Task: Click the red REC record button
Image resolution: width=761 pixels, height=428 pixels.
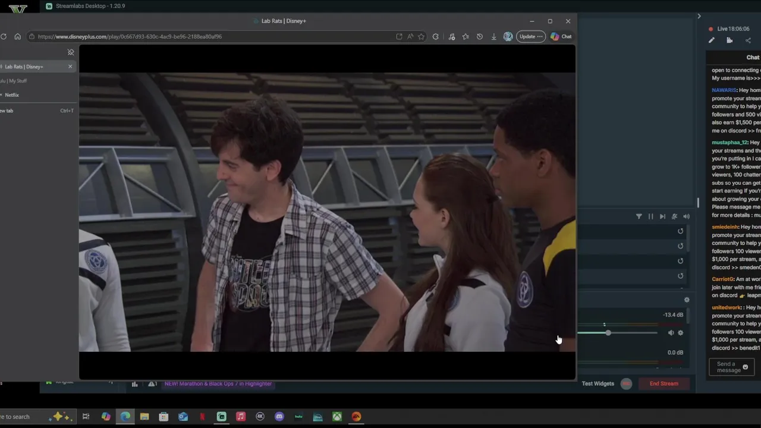Action: 626,383
